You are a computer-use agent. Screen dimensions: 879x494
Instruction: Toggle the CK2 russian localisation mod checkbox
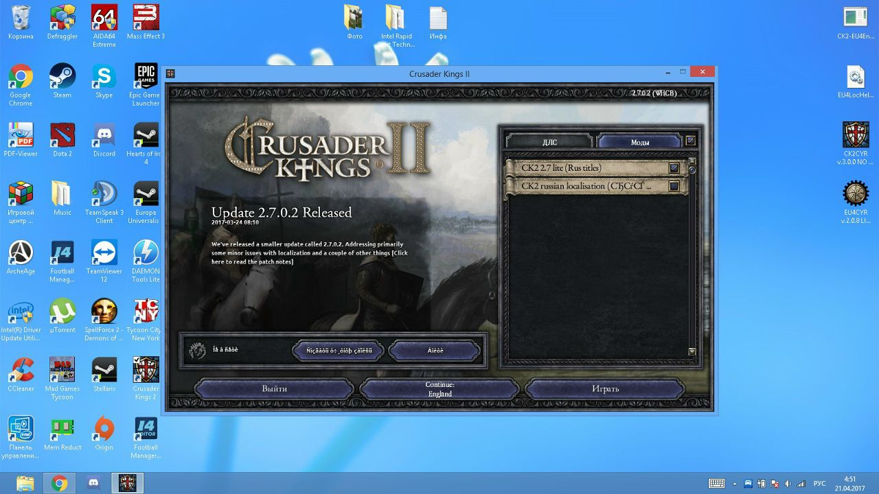pos(674,186)
